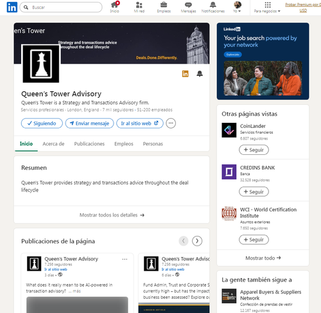Follow WCI with Seguir
Screen dimensions: 321x313
point(254,240)
